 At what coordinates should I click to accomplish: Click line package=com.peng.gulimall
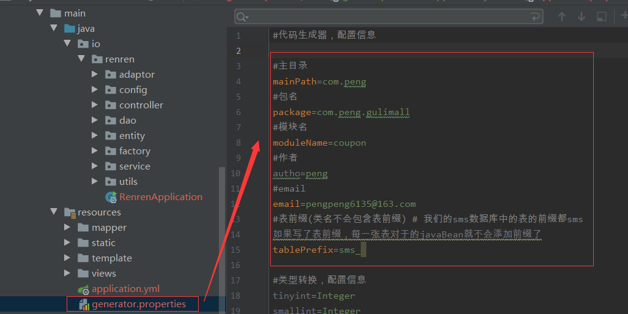341,112
